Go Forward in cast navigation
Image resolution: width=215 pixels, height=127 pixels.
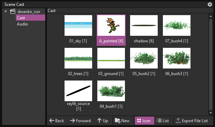coord(80,121)
